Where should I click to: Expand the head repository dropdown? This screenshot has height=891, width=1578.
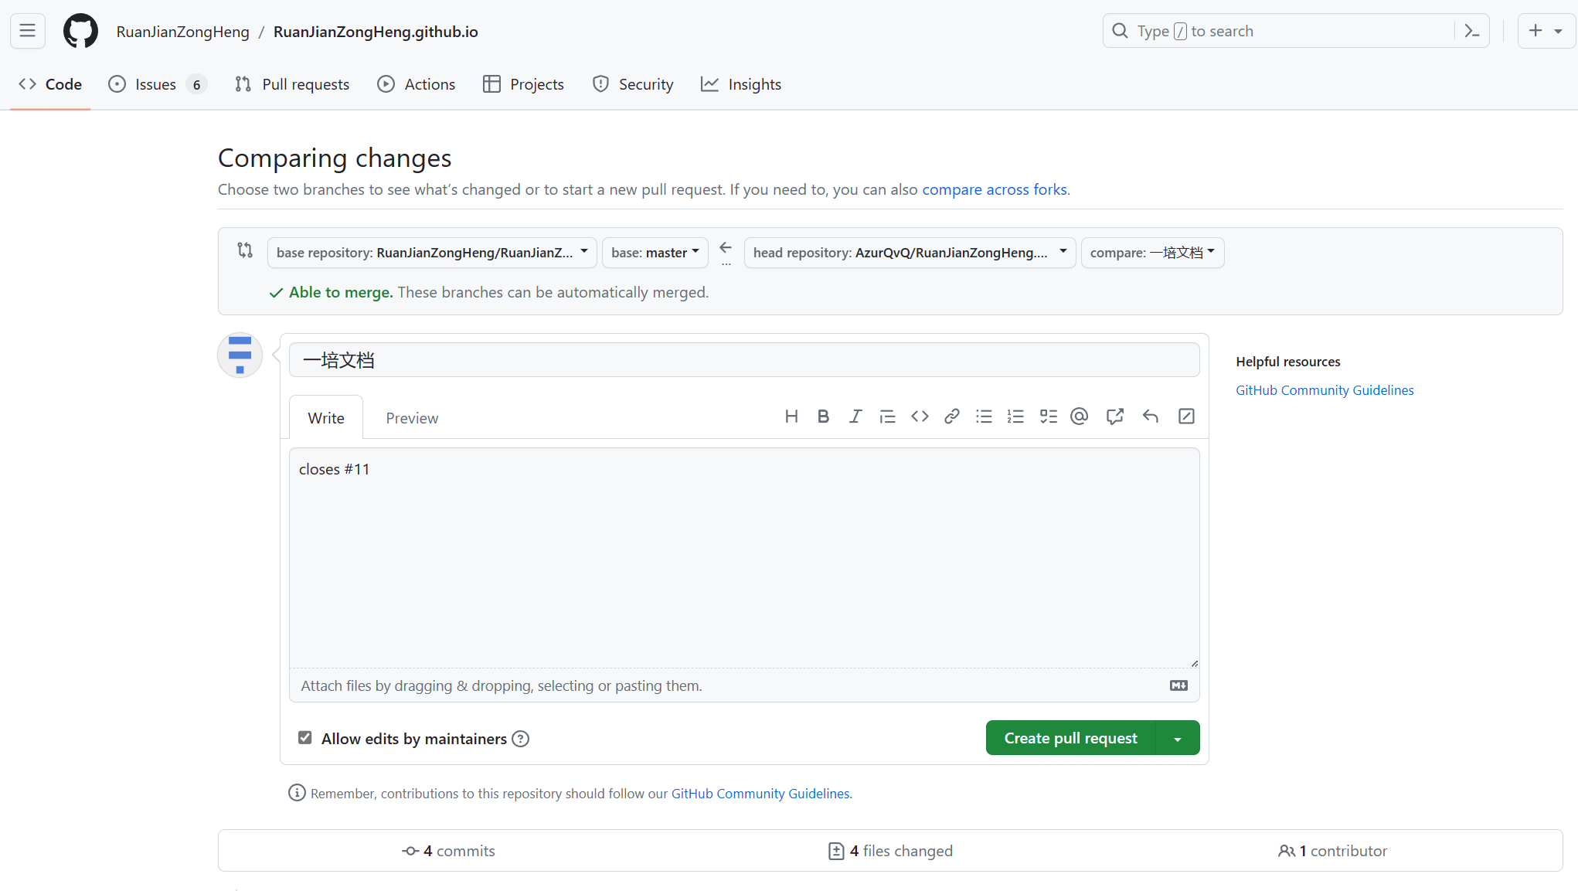910,253
